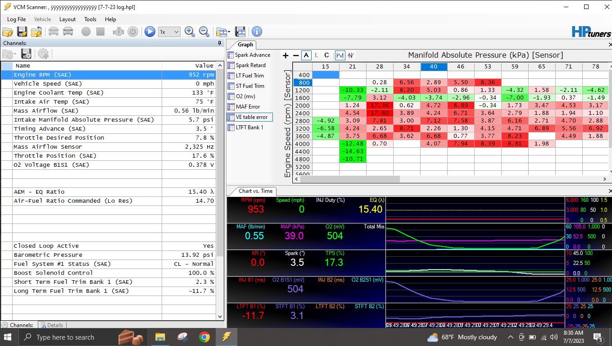Click the engine diagnostics icon
Viewport: 612px width, 346px height.
(118, 32)
